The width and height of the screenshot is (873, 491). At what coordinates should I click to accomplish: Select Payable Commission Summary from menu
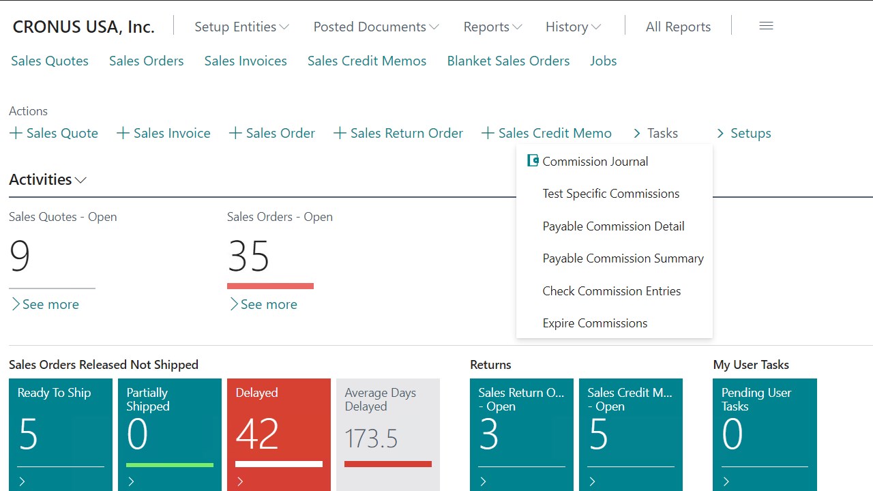(623, 258)
